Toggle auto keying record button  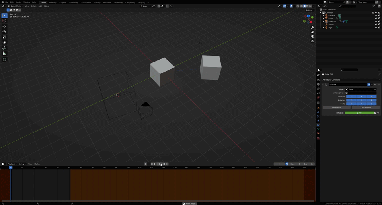pyautogui.click(x=146, y=164)
